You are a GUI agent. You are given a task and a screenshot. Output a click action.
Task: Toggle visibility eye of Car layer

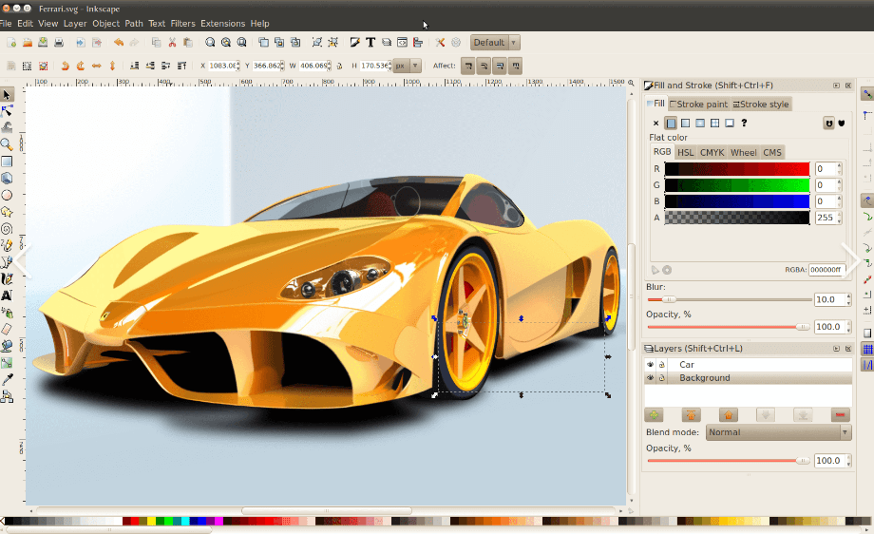(x=650, y=365)
